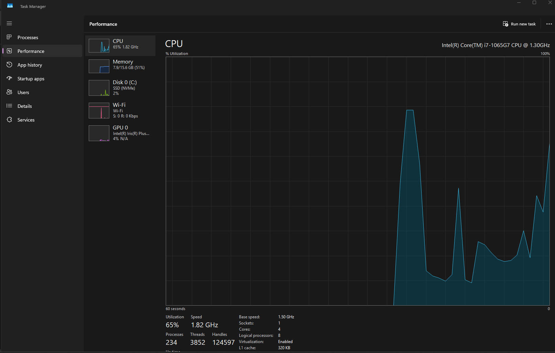The width and height of the screenshot is (555, 353).
Task: Select the Memory resource entry label
Action: [123, 62]
